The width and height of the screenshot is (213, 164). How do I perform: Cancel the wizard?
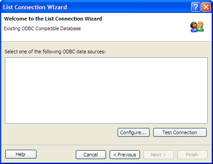coord(91,155)
